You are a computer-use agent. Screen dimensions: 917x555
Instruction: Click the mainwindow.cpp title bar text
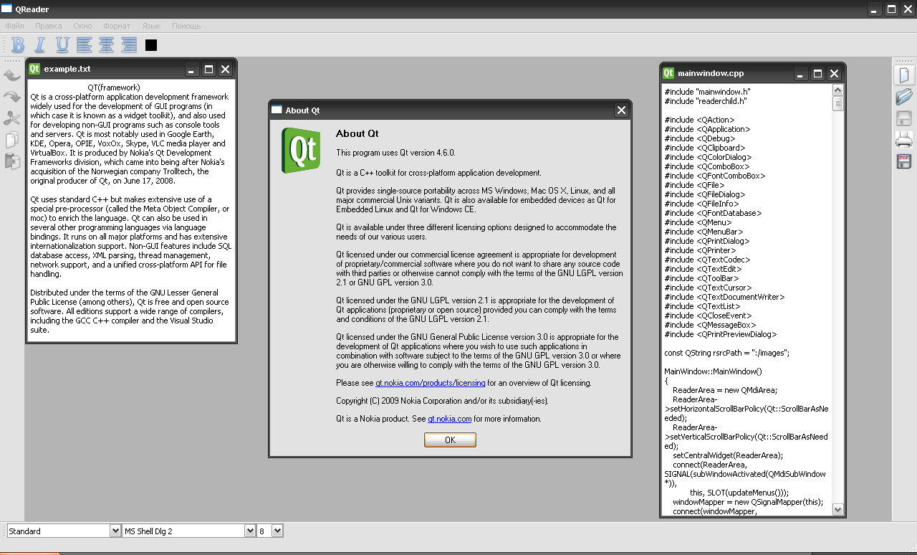pos(711,74)
